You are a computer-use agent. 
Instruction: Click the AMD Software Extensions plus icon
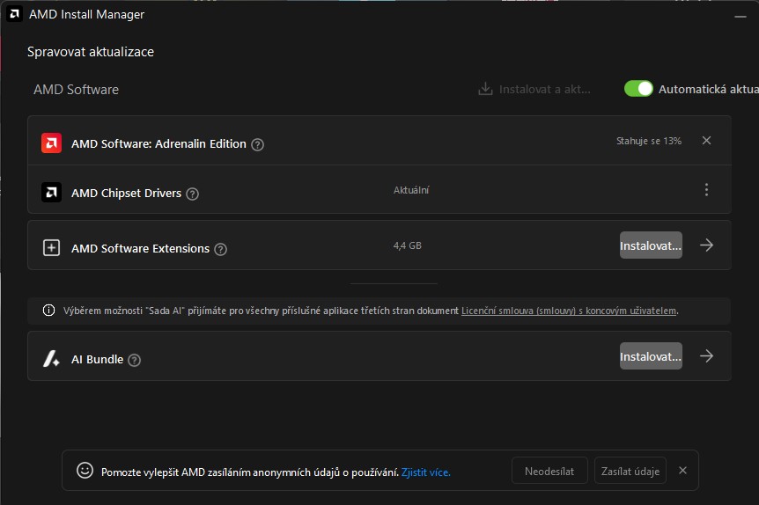(x=51, y=248)
